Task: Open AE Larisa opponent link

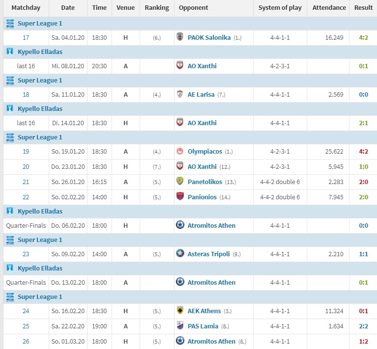Action: (201, 95)
